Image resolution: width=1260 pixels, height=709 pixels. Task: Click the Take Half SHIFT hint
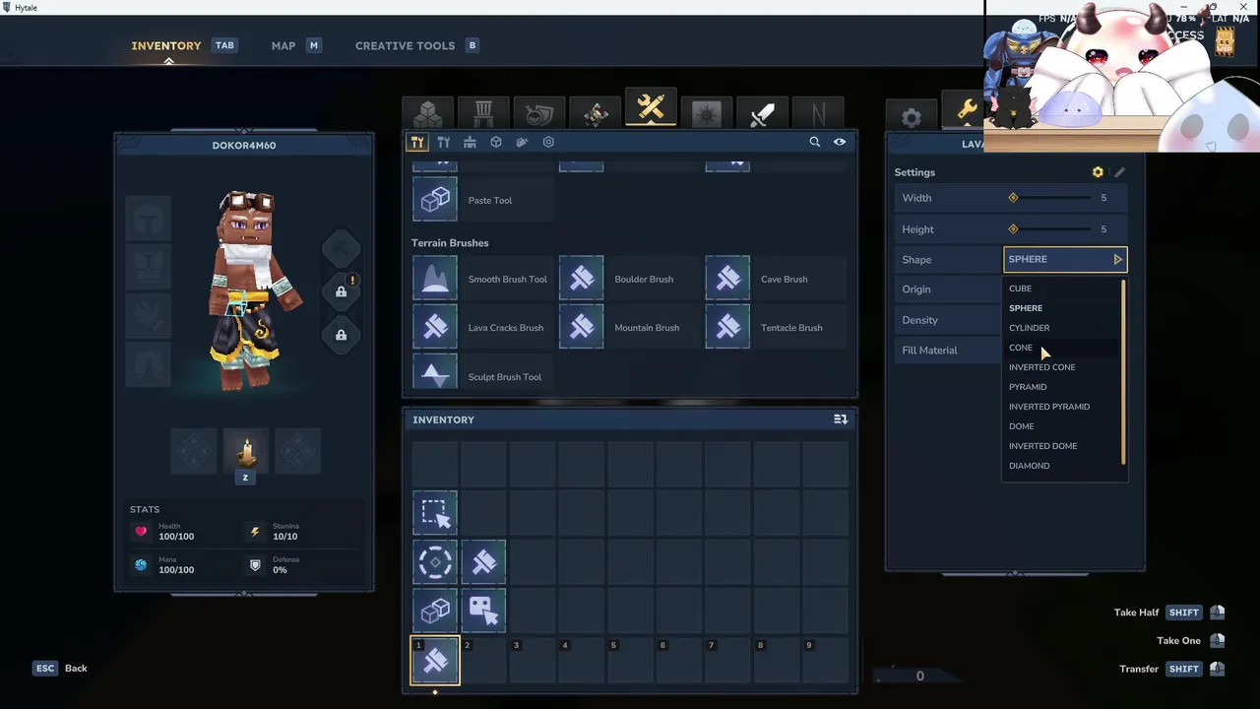tap(1169, 612)
